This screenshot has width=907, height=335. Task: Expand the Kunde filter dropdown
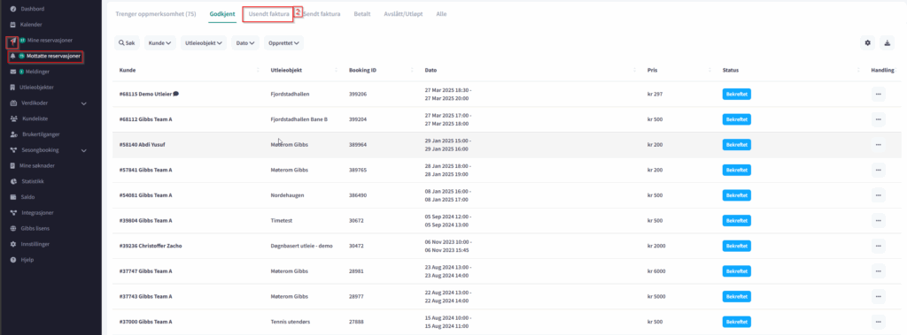click(x=160, y=42)
